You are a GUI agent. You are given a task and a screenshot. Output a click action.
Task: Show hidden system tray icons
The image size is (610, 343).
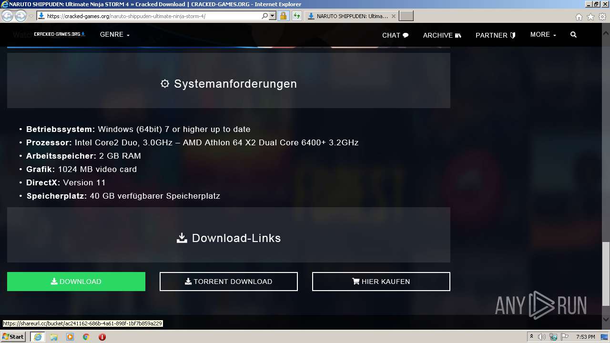pyautogui.click(x=531, y=337)
